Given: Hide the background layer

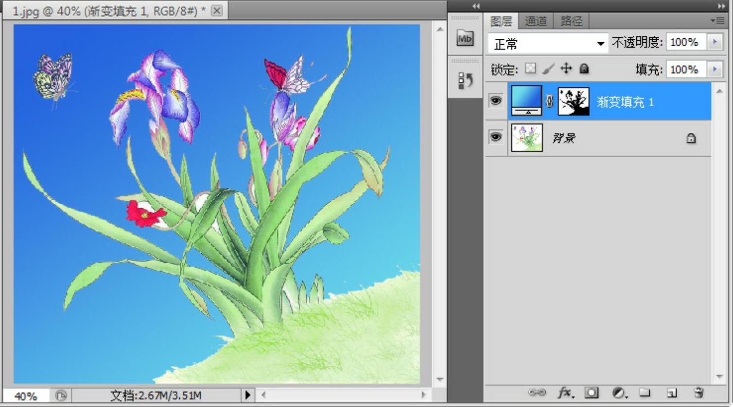Looking at the screenshot, I should coord(496,137).
